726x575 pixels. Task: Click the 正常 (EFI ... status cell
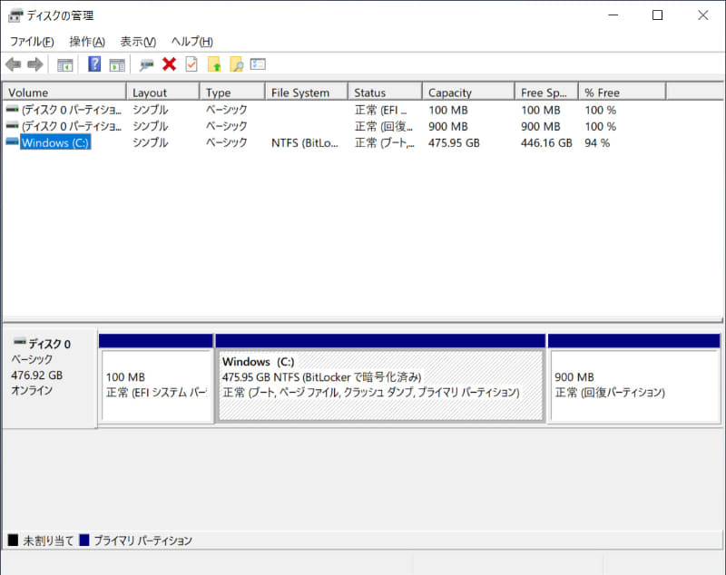380,110
